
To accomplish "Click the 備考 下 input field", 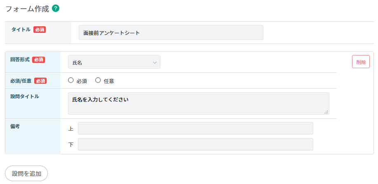I will point(195,145).
